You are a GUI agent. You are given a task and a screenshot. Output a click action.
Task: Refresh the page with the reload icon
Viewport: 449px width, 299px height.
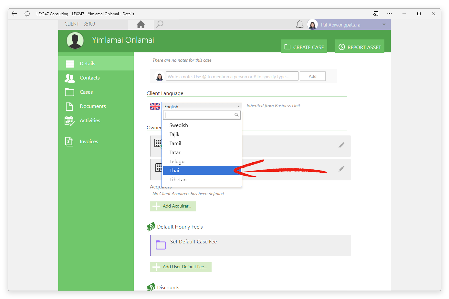coord(27,14)
